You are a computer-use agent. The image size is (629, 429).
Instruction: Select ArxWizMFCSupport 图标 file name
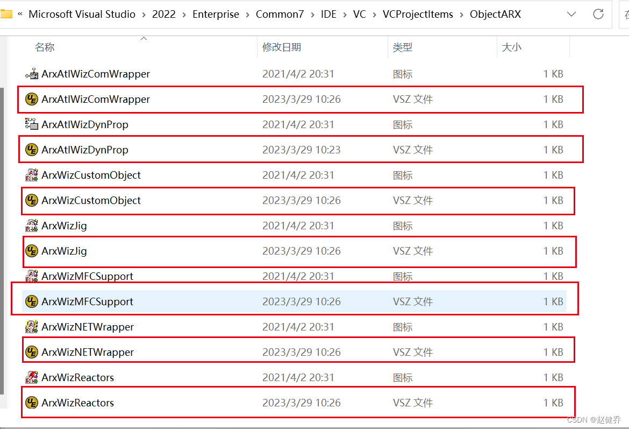coord(88,276)
